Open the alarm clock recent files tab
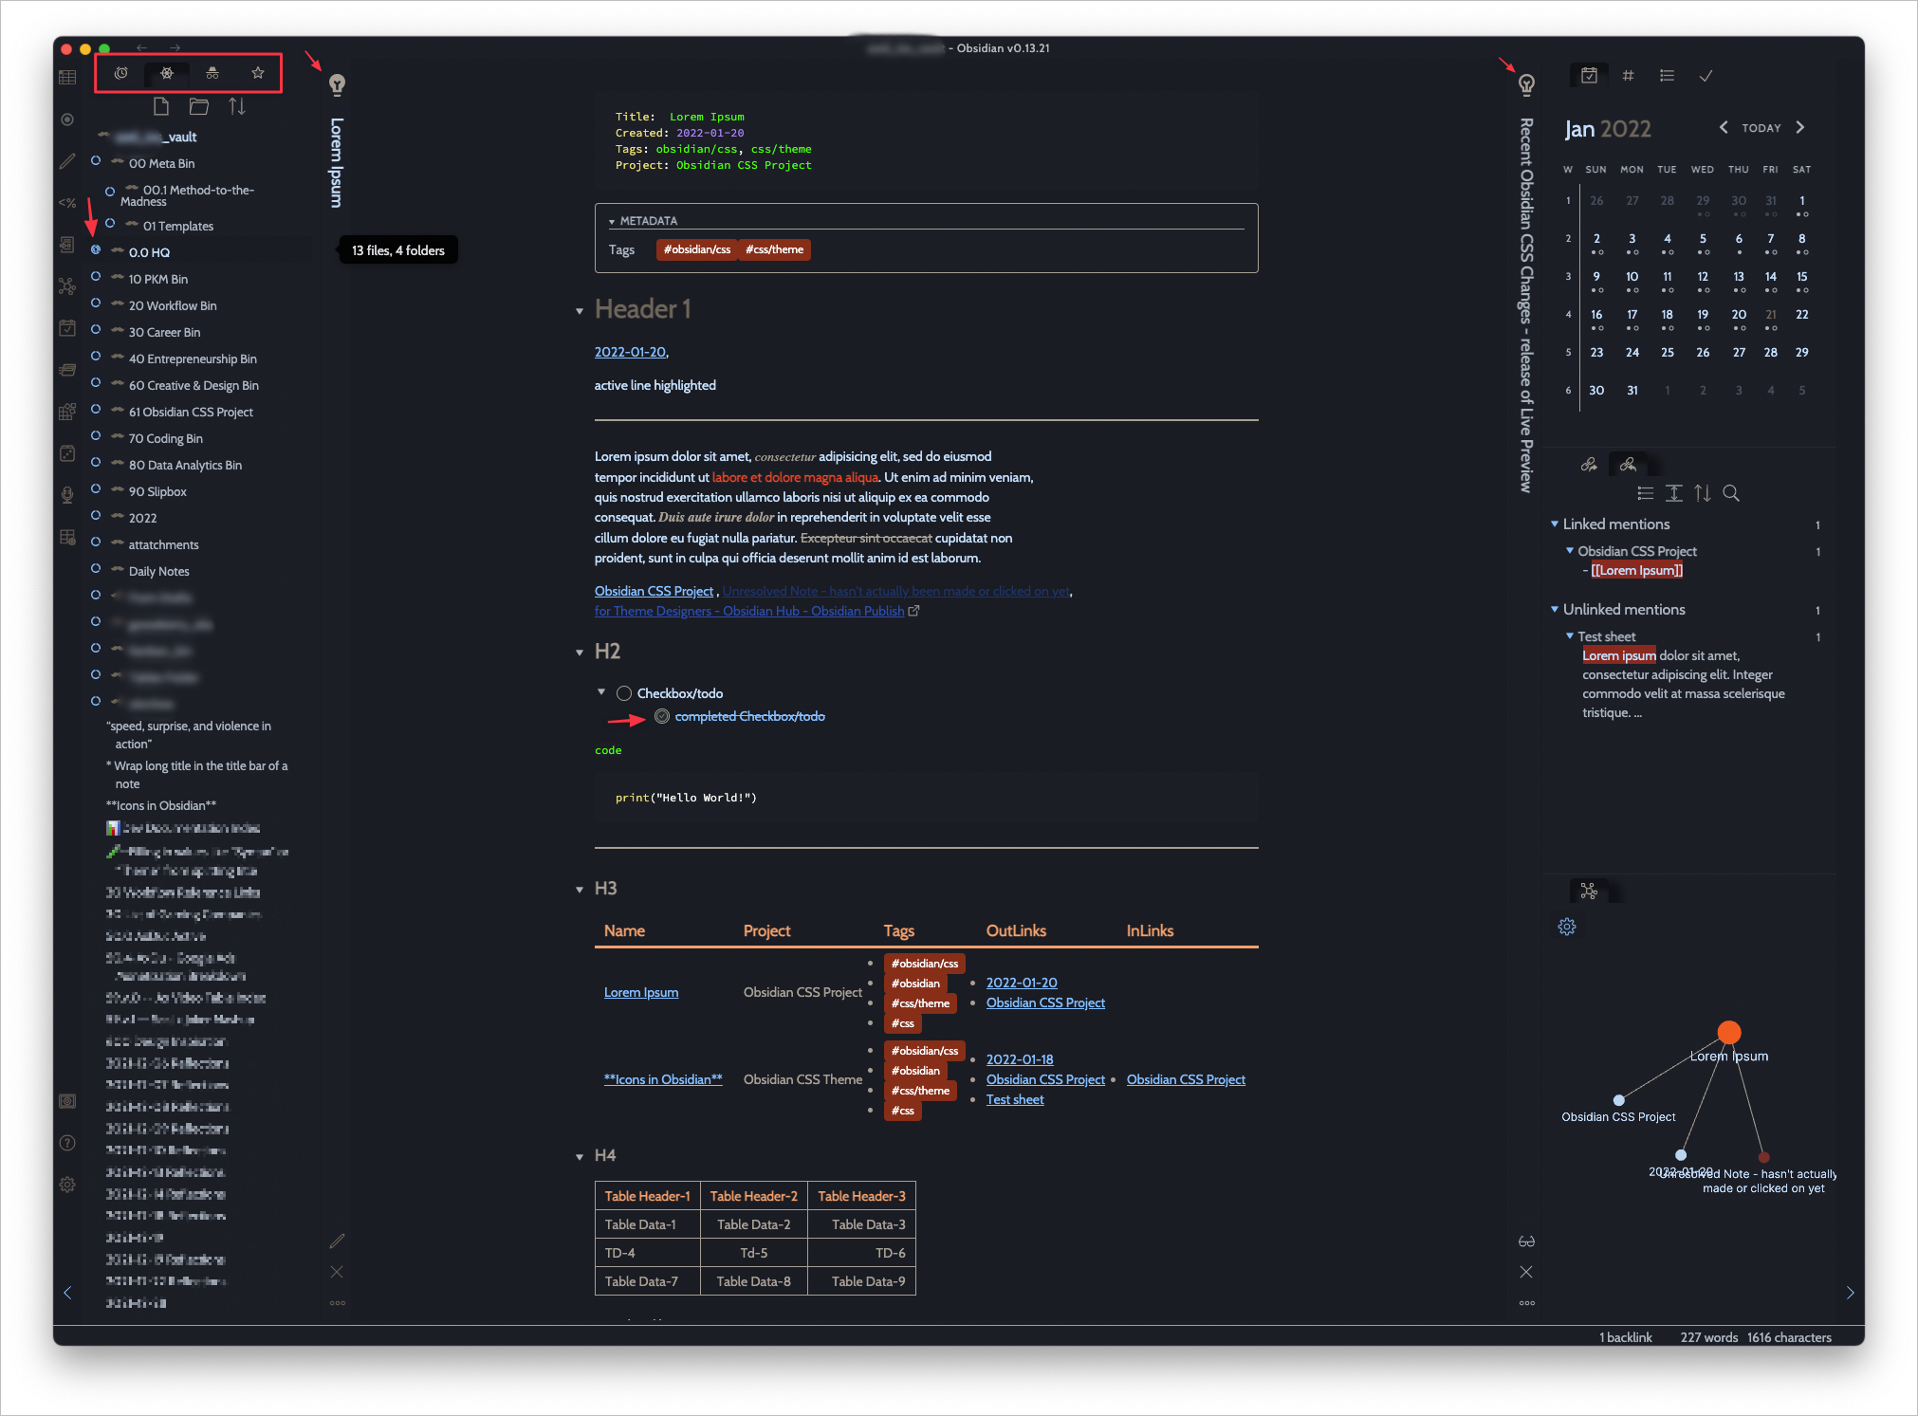 [x=121, y=73]
